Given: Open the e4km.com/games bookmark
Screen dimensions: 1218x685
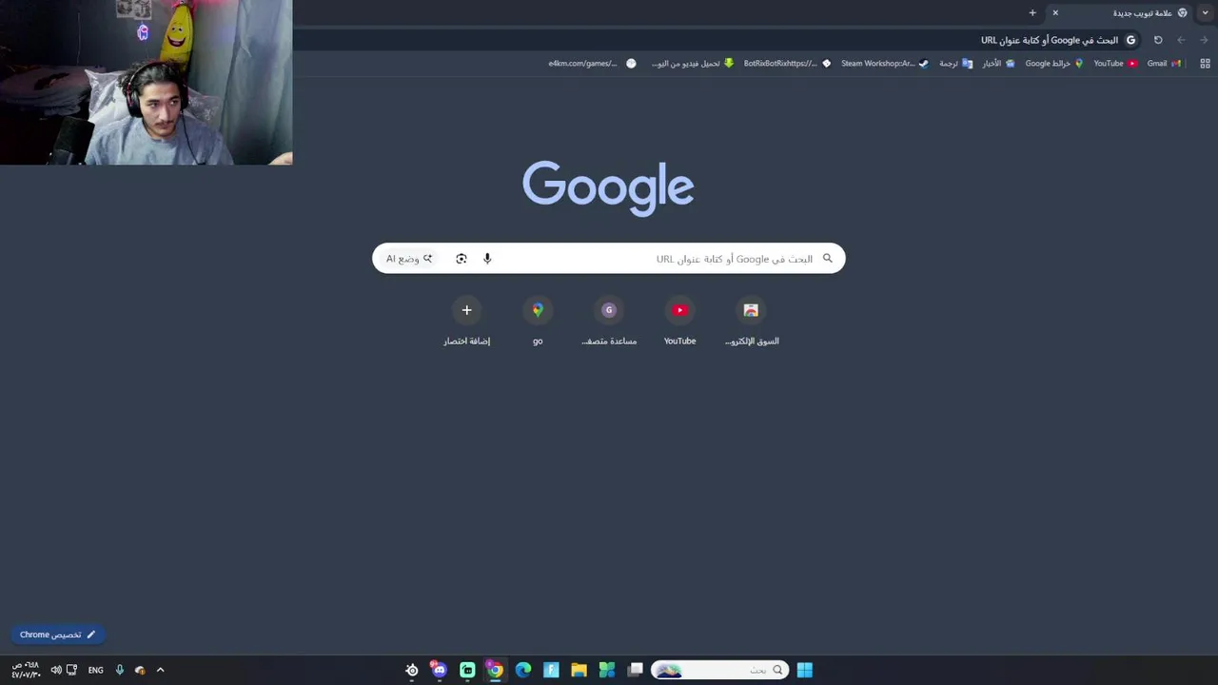Looking at the screenshot, I should coord(592,64).
